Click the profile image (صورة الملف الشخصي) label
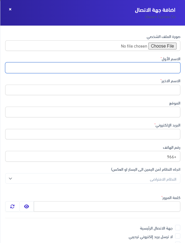 [163, 37]
